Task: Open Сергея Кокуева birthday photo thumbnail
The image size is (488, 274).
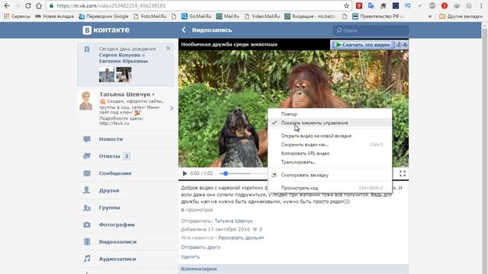Action: (107, 75)
